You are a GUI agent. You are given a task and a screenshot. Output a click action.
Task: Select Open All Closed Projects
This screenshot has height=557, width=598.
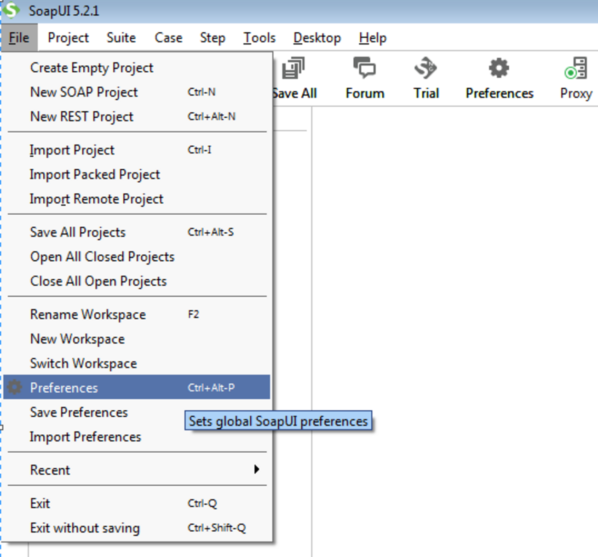(137, 257)
